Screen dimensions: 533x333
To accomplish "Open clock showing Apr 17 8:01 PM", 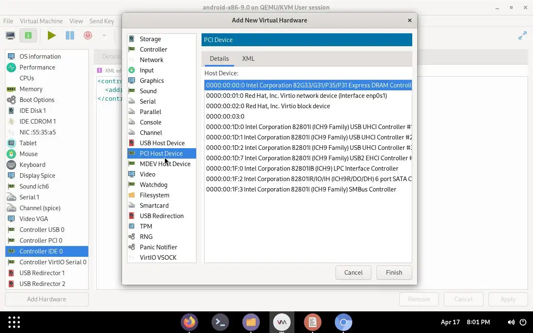I will pos(465,322).
